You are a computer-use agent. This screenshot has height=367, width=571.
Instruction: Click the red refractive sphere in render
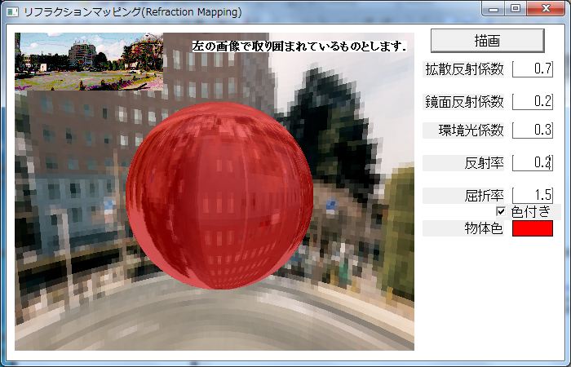point(219,196)
